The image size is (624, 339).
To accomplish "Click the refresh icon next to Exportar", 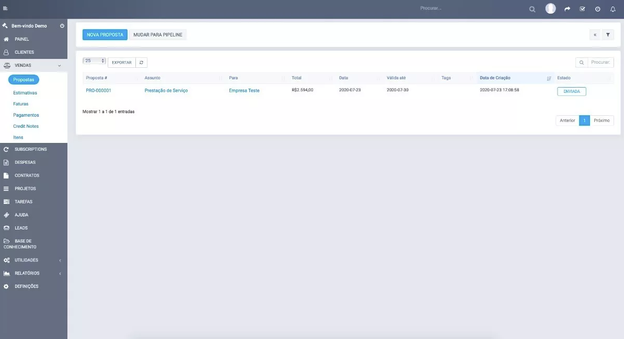I will pos(141,62).
